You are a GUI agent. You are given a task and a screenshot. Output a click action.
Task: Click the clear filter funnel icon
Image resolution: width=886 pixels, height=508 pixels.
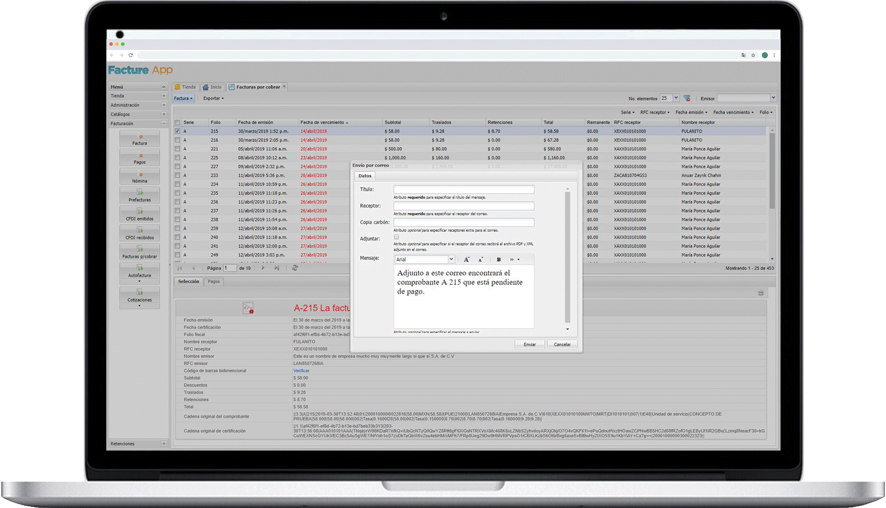(687, 99)
